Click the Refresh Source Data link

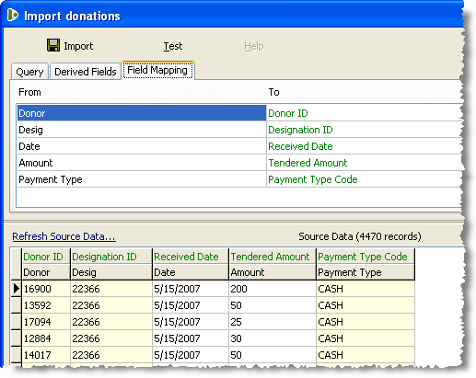pos(64,236)
